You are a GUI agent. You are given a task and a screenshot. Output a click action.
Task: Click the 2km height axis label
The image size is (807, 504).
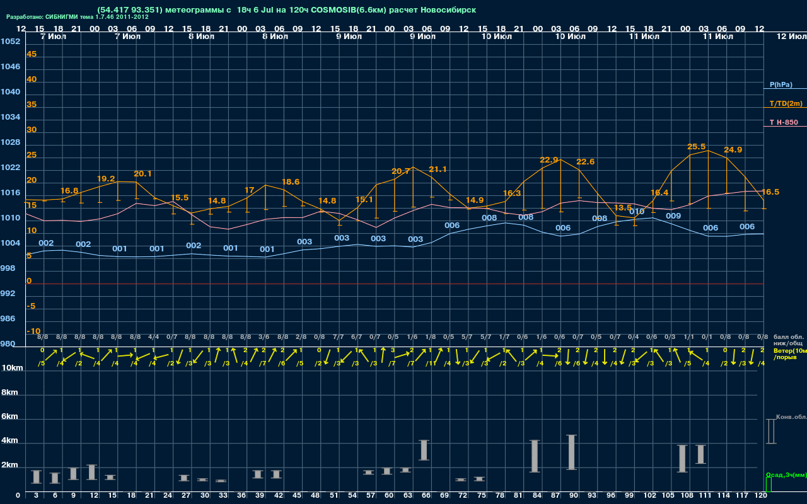coord(9,465)
